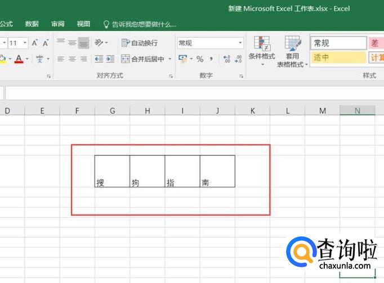Apply top vertical alignment

click(x=60, y=43)
